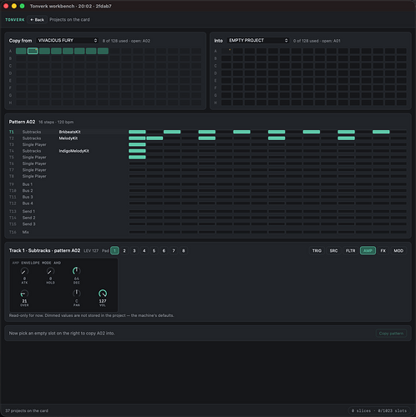Click the OVER knob set to 21

[x=24, y=294]
